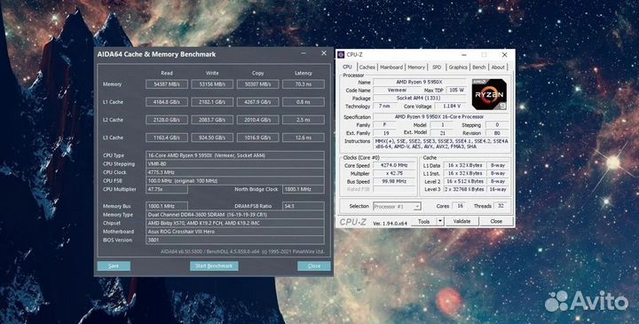The width and height of the screenshot is (639, 324).
Task: Click the Core Voltage value 1.184 V
Action: [450, 106]
